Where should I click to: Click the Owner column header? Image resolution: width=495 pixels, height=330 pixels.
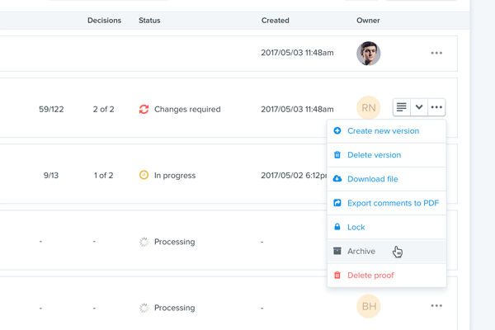[368, 21]
